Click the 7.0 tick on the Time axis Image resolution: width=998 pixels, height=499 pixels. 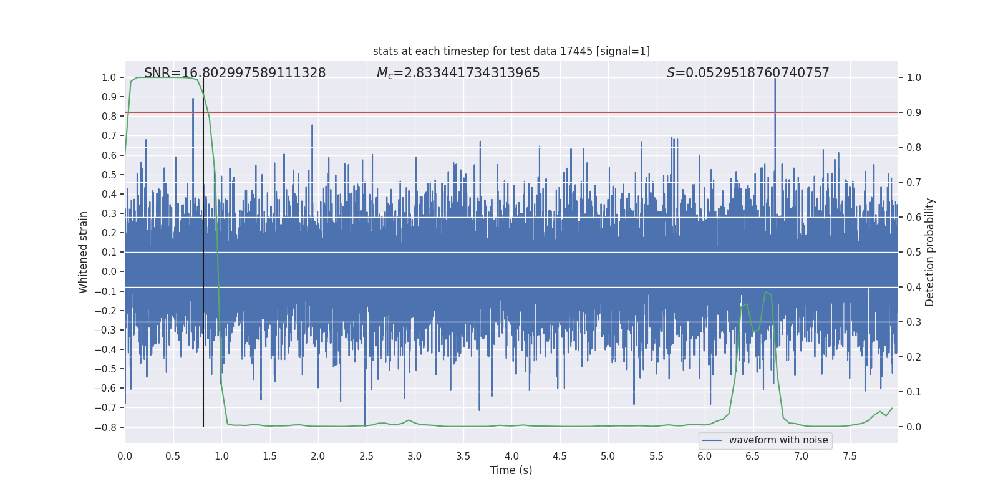pyautogui.click(x=801, y=456)
